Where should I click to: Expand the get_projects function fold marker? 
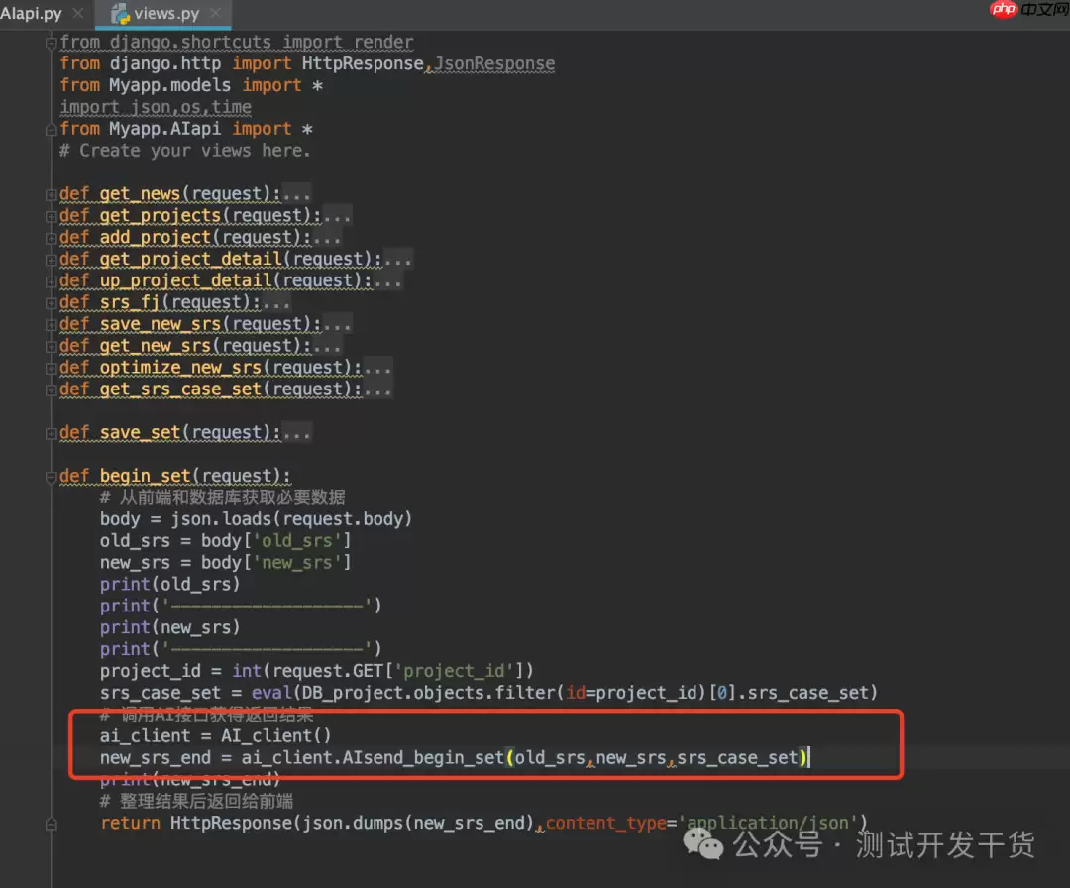[51, 216]
